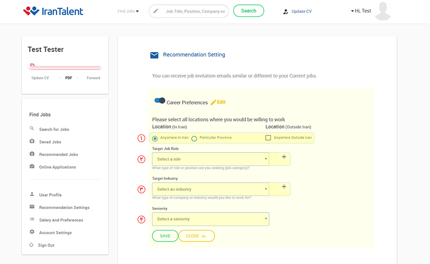Image resolution: width=430 pixels, height=264 pixels.
Task: Select the Anywhere In Iran radio button
Action: tap(155, 138)
